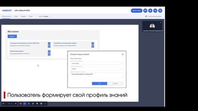The height and width of the screenshot is (111, 198).
Task: Start recording with the Начать запись button
Action: 136,10
